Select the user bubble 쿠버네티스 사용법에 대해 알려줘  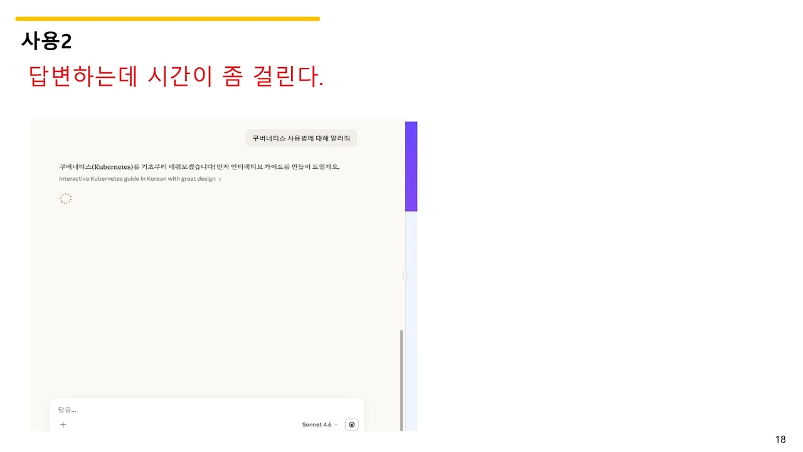pos(300,138)
